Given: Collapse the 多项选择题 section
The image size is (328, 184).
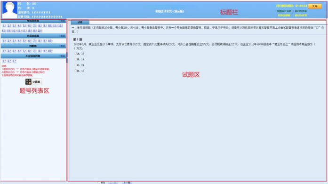Looking at the screenshot, I should pos(63,36).
